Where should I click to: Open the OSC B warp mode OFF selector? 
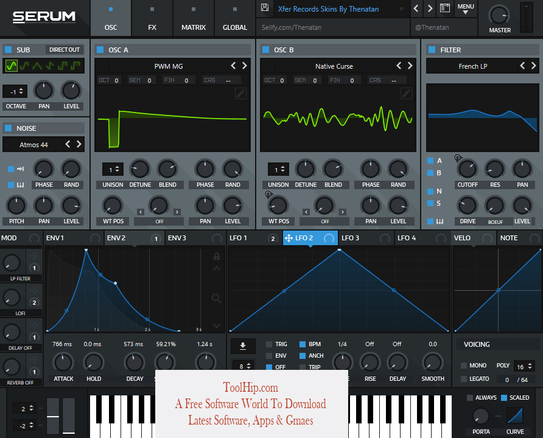tap(325, 221)
